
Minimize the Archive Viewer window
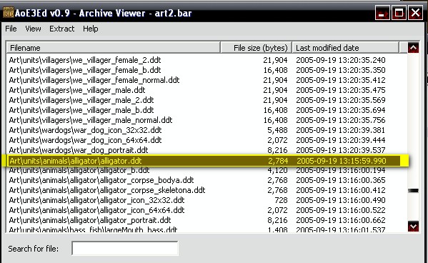coord(382,13)
